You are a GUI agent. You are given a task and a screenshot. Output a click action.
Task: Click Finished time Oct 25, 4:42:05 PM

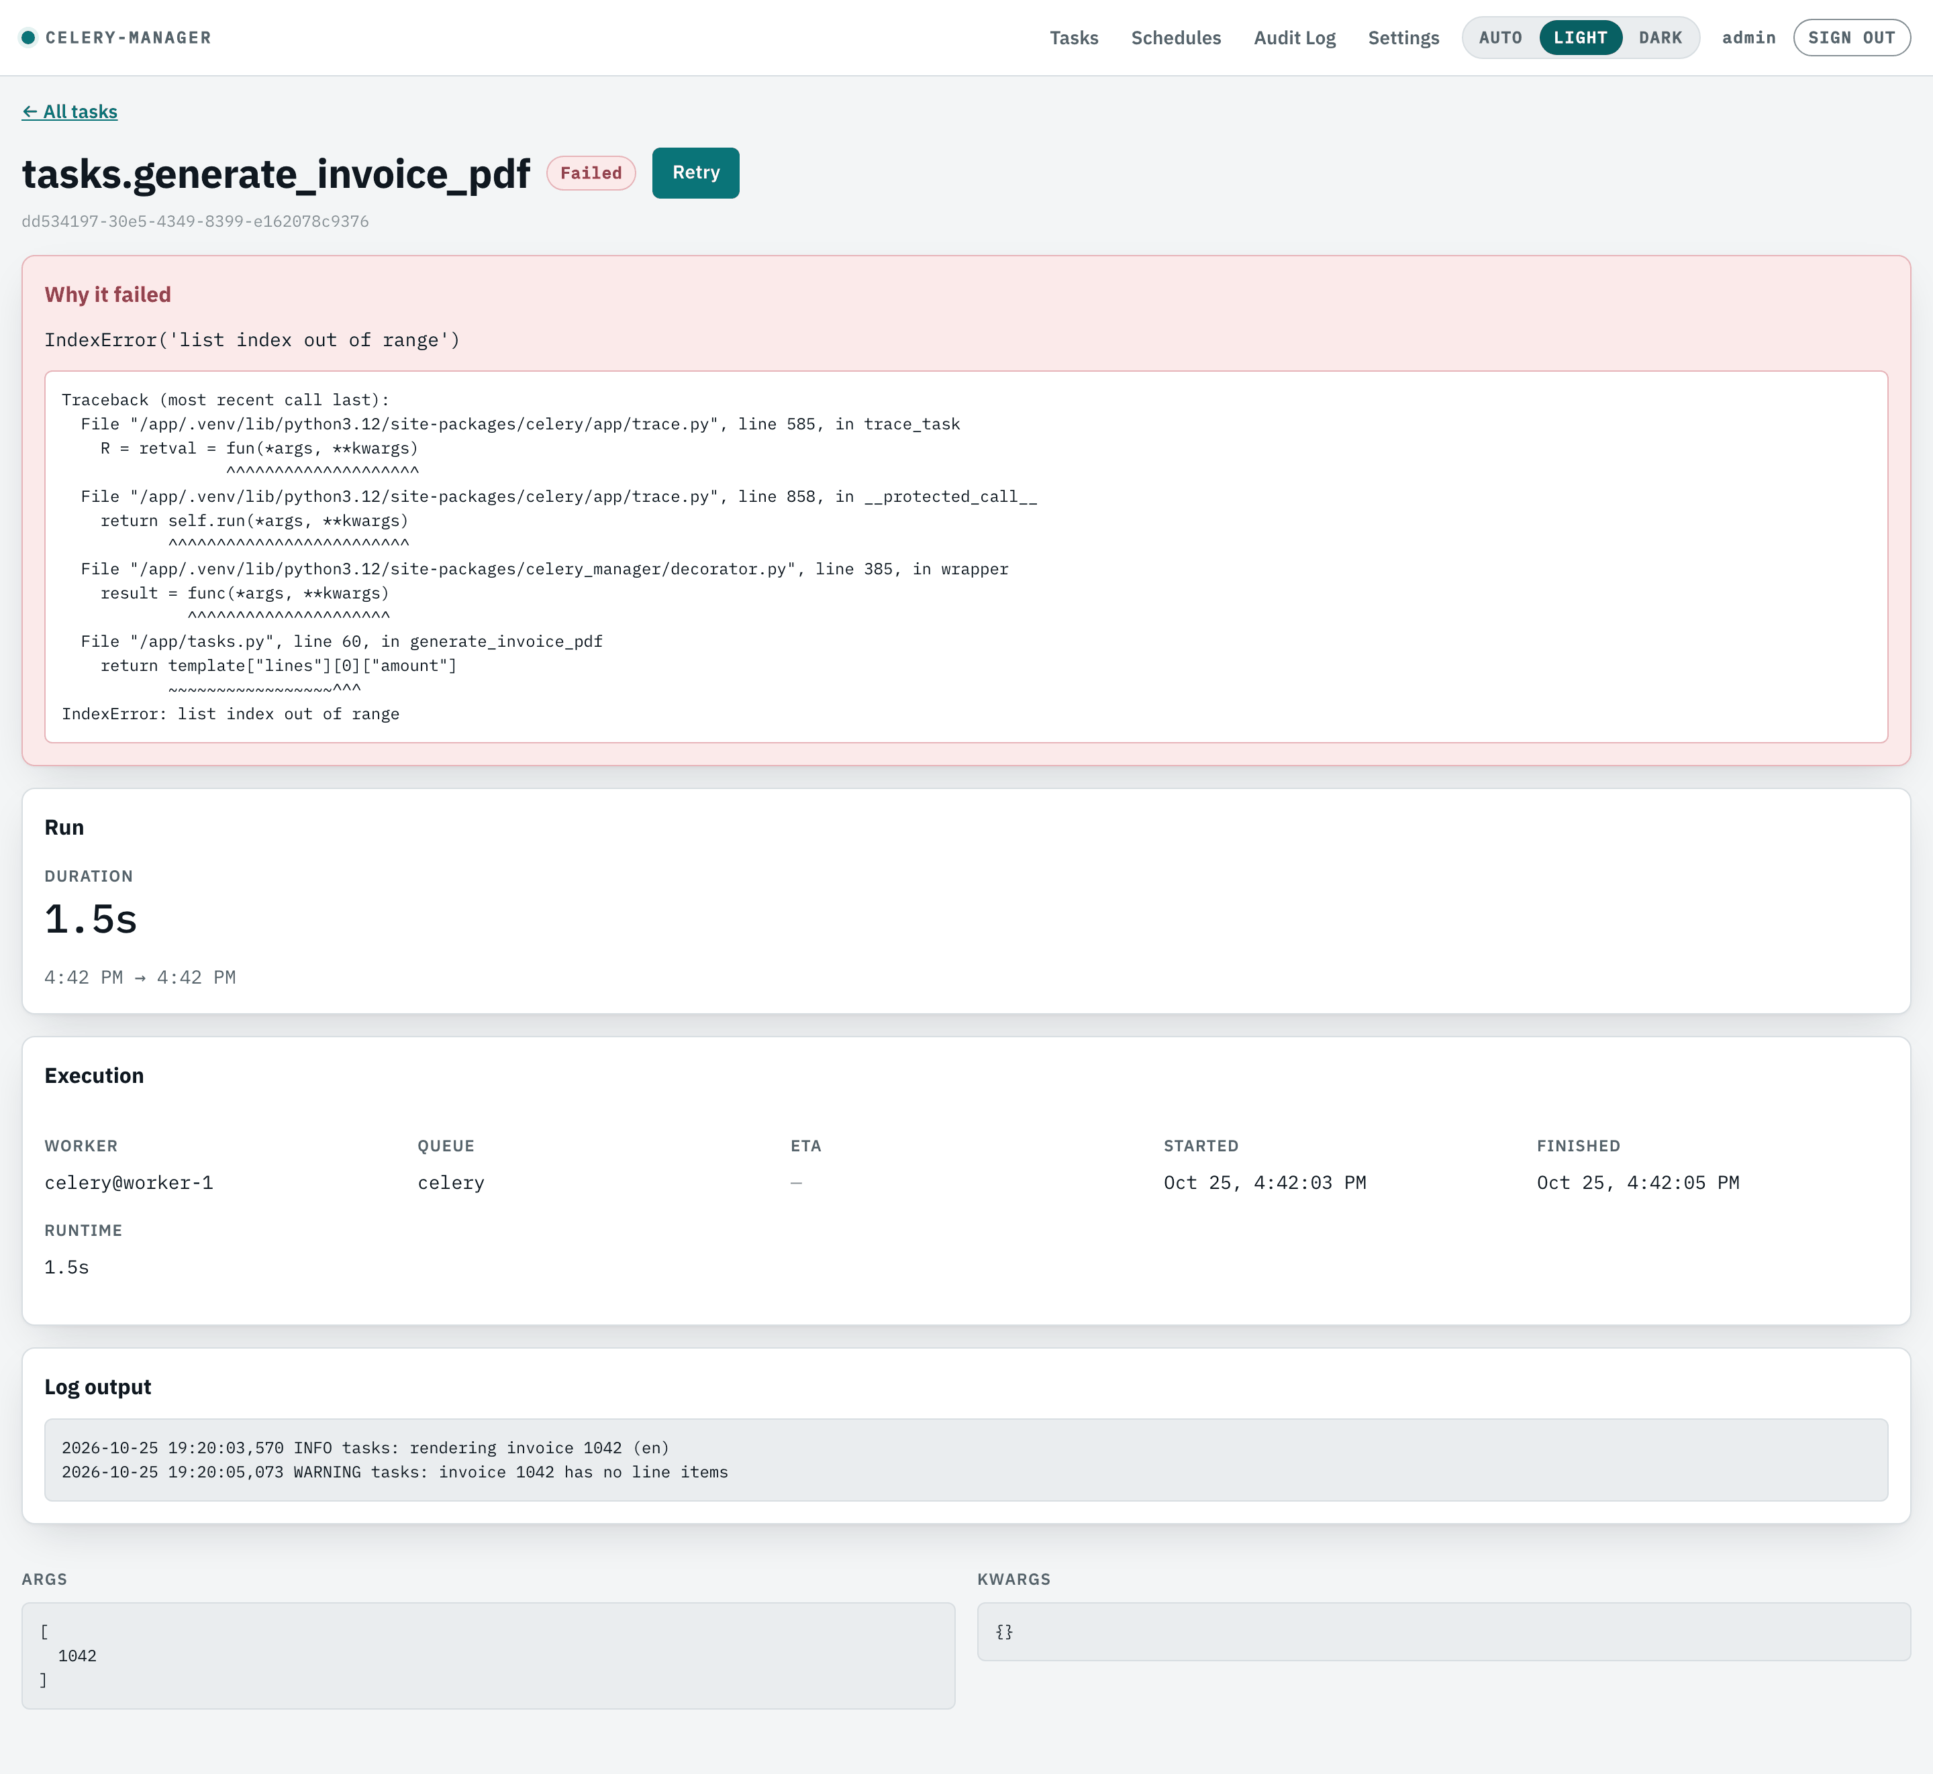click(x=1638, y=1183)
